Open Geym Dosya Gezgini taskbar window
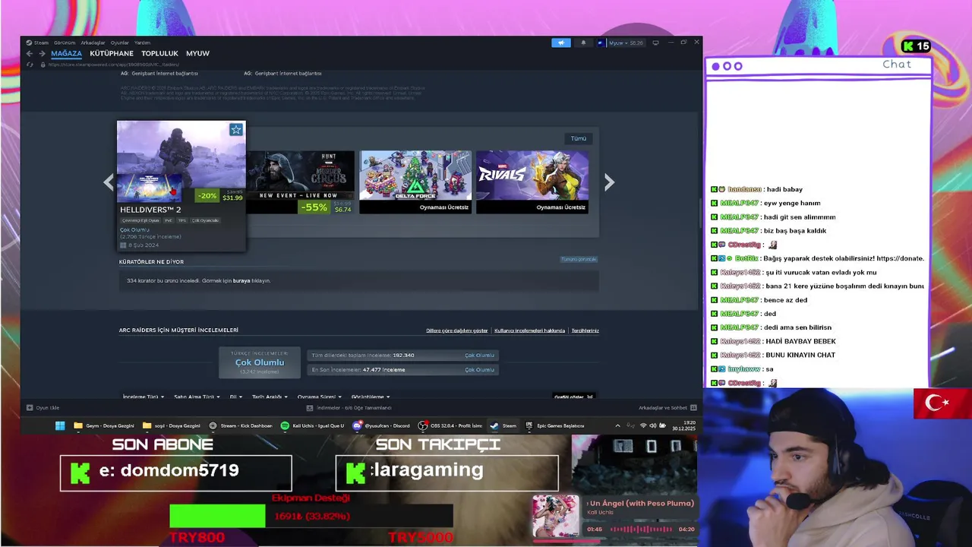Viewport: 972px width, 547px height. [x=106, y=425]
